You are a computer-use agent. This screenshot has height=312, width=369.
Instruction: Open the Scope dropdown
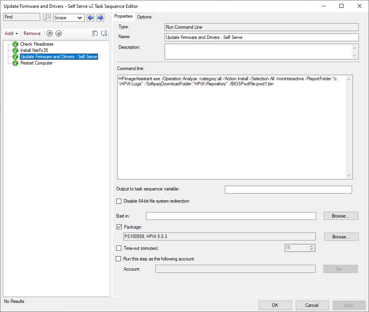tap(69, 18)
